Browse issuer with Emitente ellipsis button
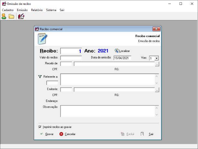Viewport: 198px width, 149px height. [157, 90]
